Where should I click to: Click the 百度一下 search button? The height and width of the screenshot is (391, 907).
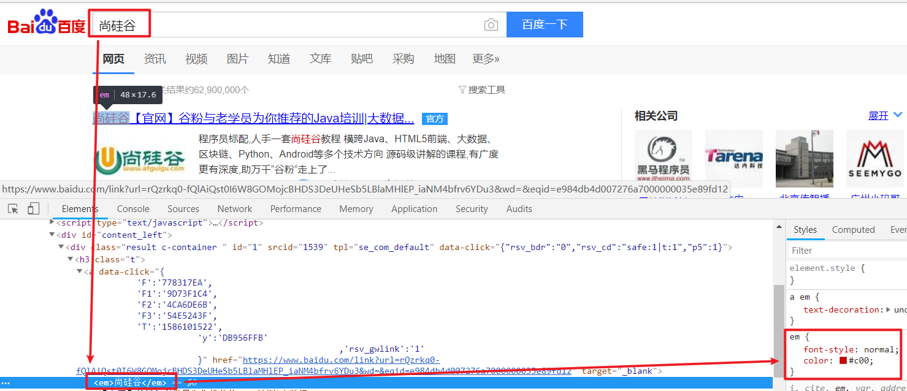point(545,24)
